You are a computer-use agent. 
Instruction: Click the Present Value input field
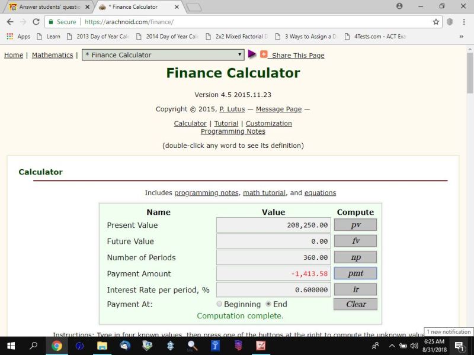(x=274, y=225)
